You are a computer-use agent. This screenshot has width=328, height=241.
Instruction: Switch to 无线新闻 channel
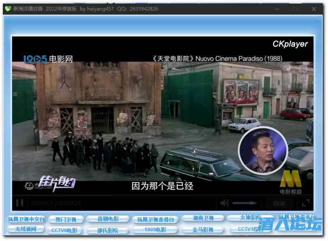[26, 229]
